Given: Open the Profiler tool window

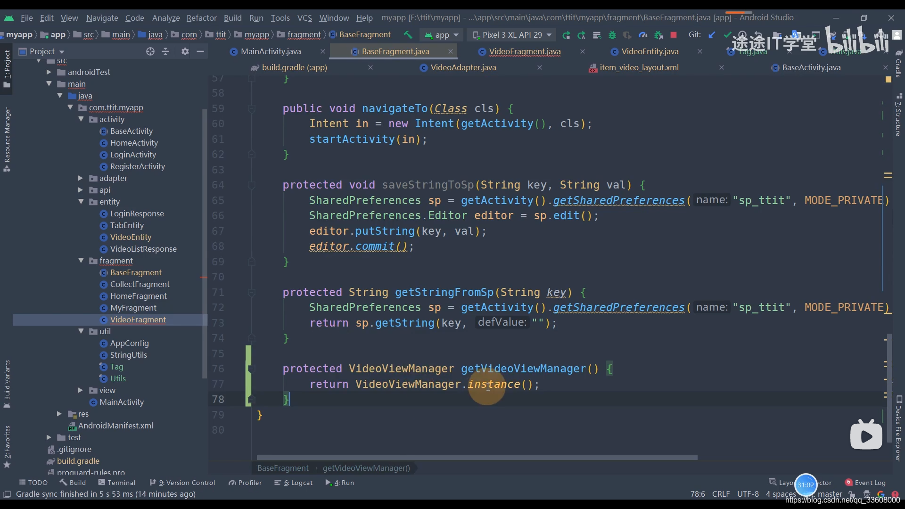Looking at the screenshot, I should point(245,483).
